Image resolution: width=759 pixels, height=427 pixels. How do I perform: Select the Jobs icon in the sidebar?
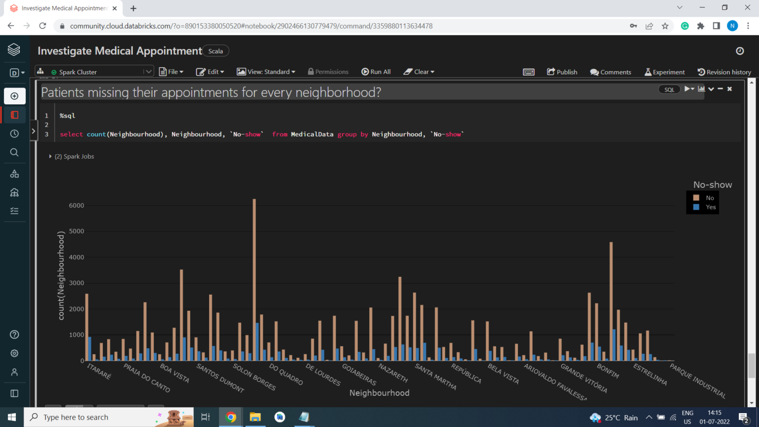(x=15, y=211)
